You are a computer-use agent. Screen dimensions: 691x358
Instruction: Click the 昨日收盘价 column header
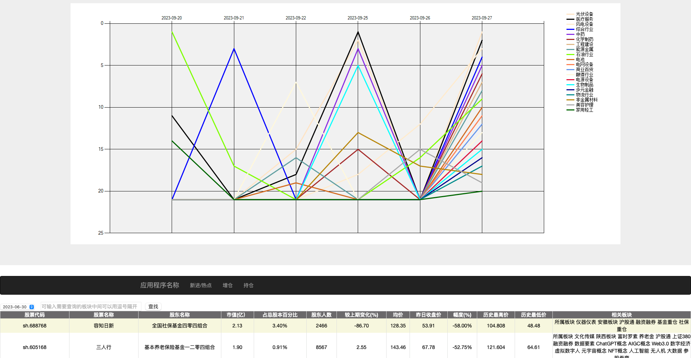tap(429, 315)
